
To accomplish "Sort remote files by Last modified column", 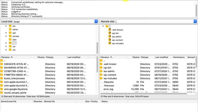I will click(x=163, y=57).
